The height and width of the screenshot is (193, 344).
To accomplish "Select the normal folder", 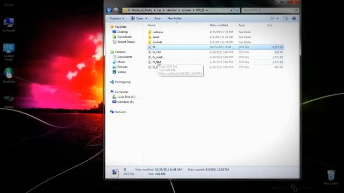I will coord(157,42).
